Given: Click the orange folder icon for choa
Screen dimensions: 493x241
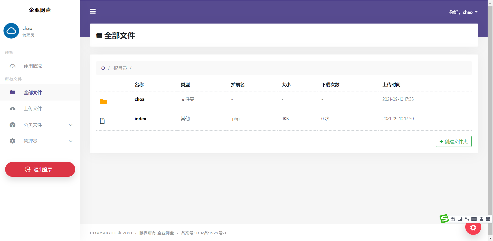Looking at the screenshot, I should [103, 102].
